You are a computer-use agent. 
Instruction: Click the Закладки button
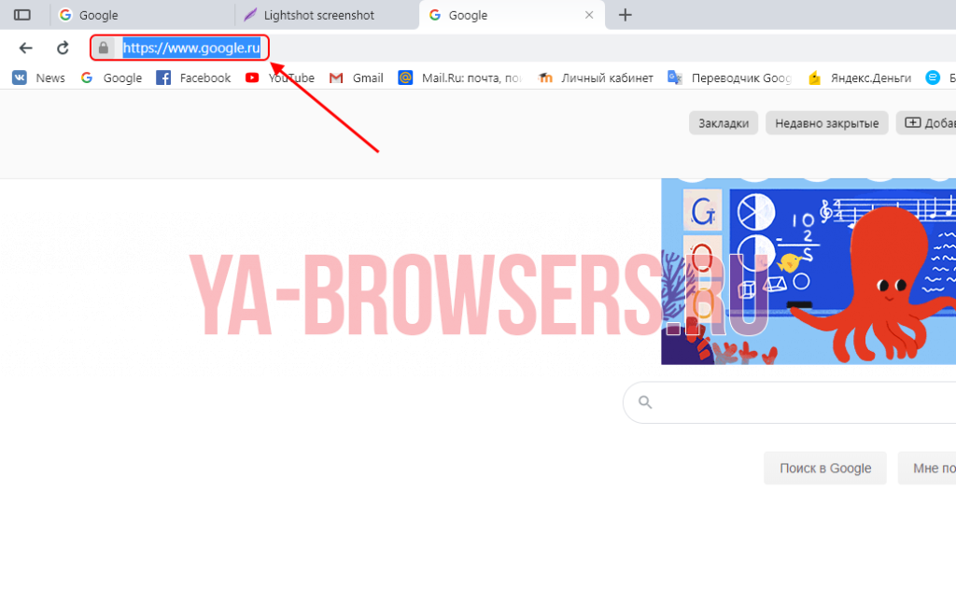coord(724,123)
